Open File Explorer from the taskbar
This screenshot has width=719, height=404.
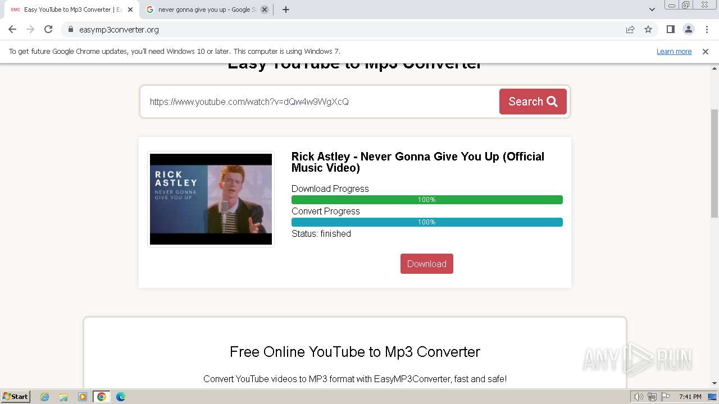(x=63, y=397)
